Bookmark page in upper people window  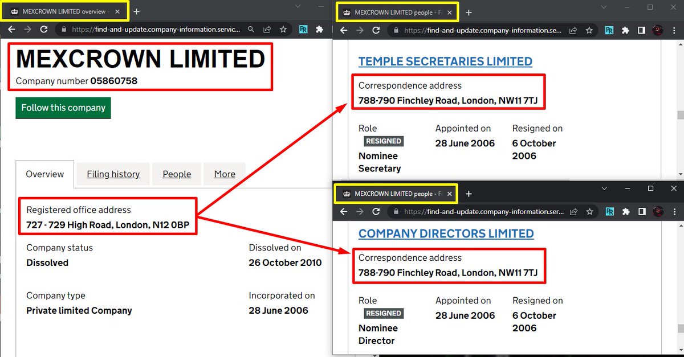589,30
